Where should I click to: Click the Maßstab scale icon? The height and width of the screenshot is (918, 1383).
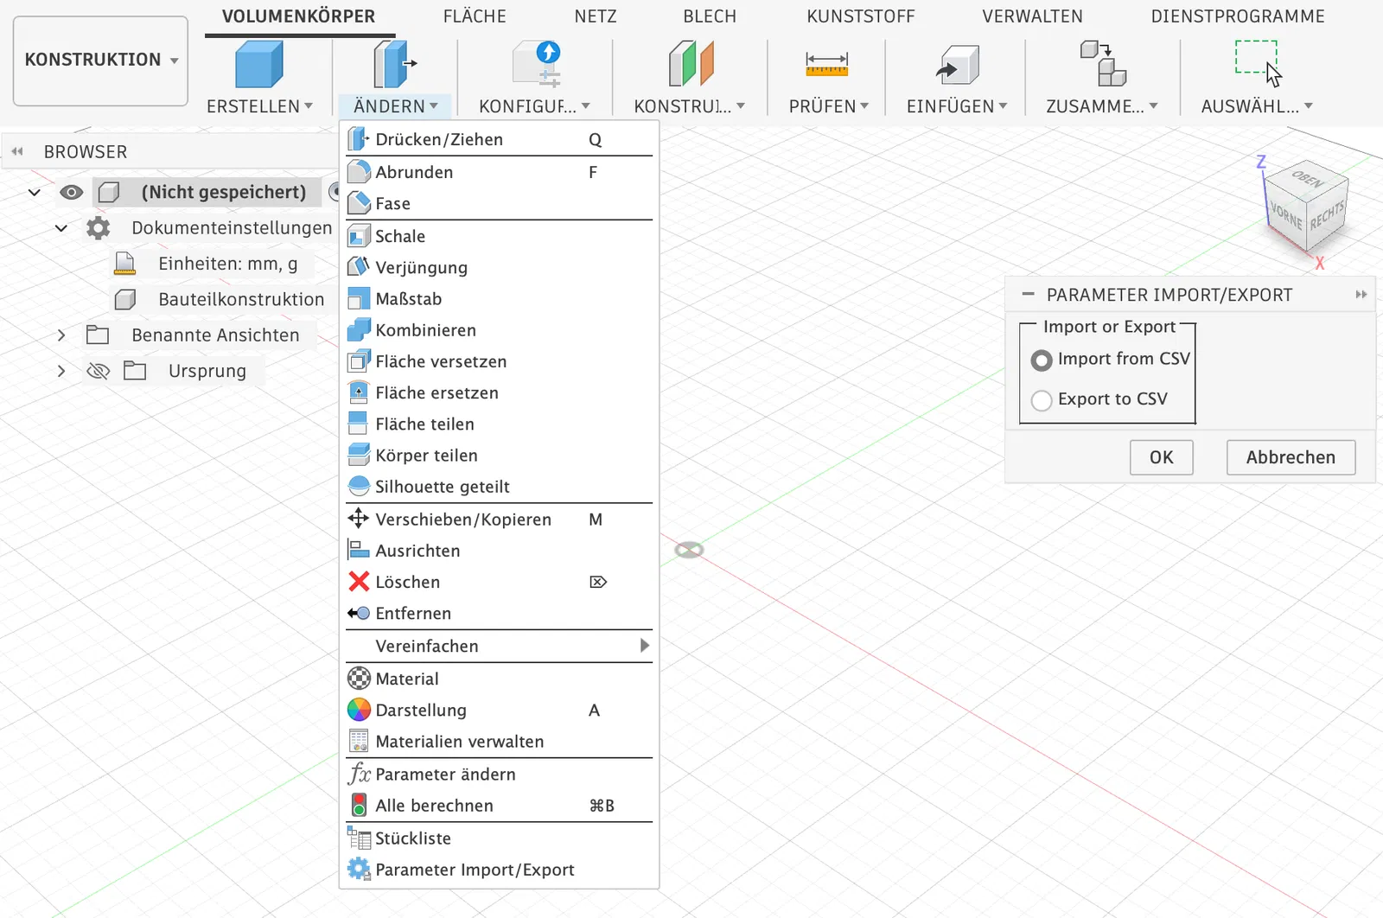point(359,298)
